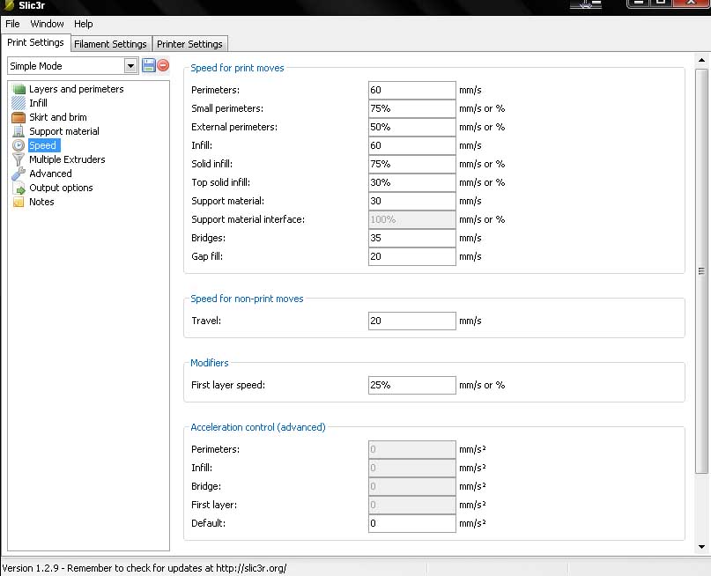Open the preset Simple Mode dropdown arrow
The image size is (711, 576).
(130, 66)
